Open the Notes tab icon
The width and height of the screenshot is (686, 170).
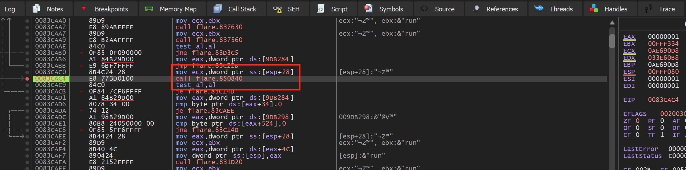tap(36, 9)
